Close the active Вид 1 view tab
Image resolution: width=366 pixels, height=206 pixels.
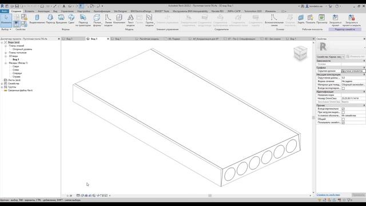pyautogui.click(x=108, y=39)
